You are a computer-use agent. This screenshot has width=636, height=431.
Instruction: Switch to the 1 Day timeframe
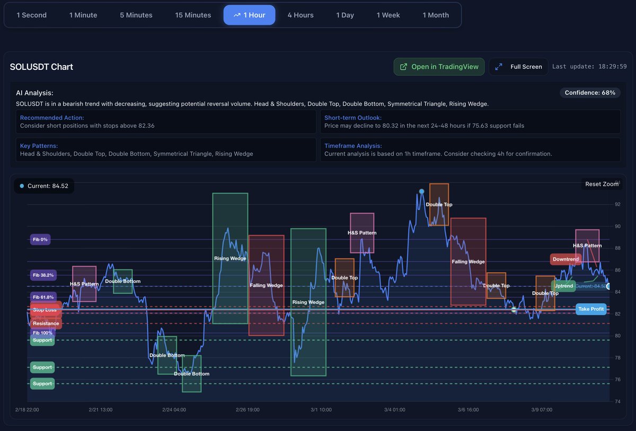click(x=345, y=15)
